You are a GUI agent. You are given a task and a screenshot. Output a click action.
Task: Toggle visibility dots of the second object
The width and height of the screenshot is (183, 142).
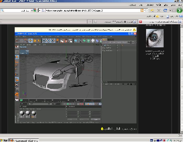pos(118,48)
